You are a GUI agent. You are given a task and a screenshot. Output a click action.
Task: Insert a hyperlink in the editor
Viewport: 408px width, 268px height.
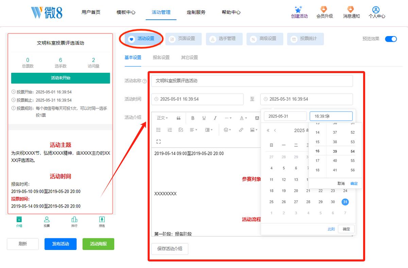point(241,130)
